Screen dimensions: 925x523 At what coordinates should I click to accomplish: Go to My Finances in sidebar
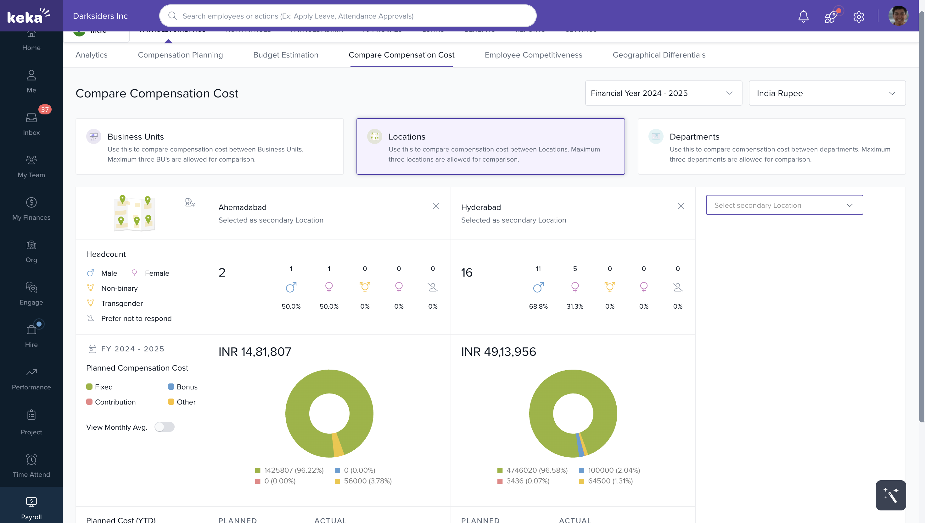pos(31,209)
